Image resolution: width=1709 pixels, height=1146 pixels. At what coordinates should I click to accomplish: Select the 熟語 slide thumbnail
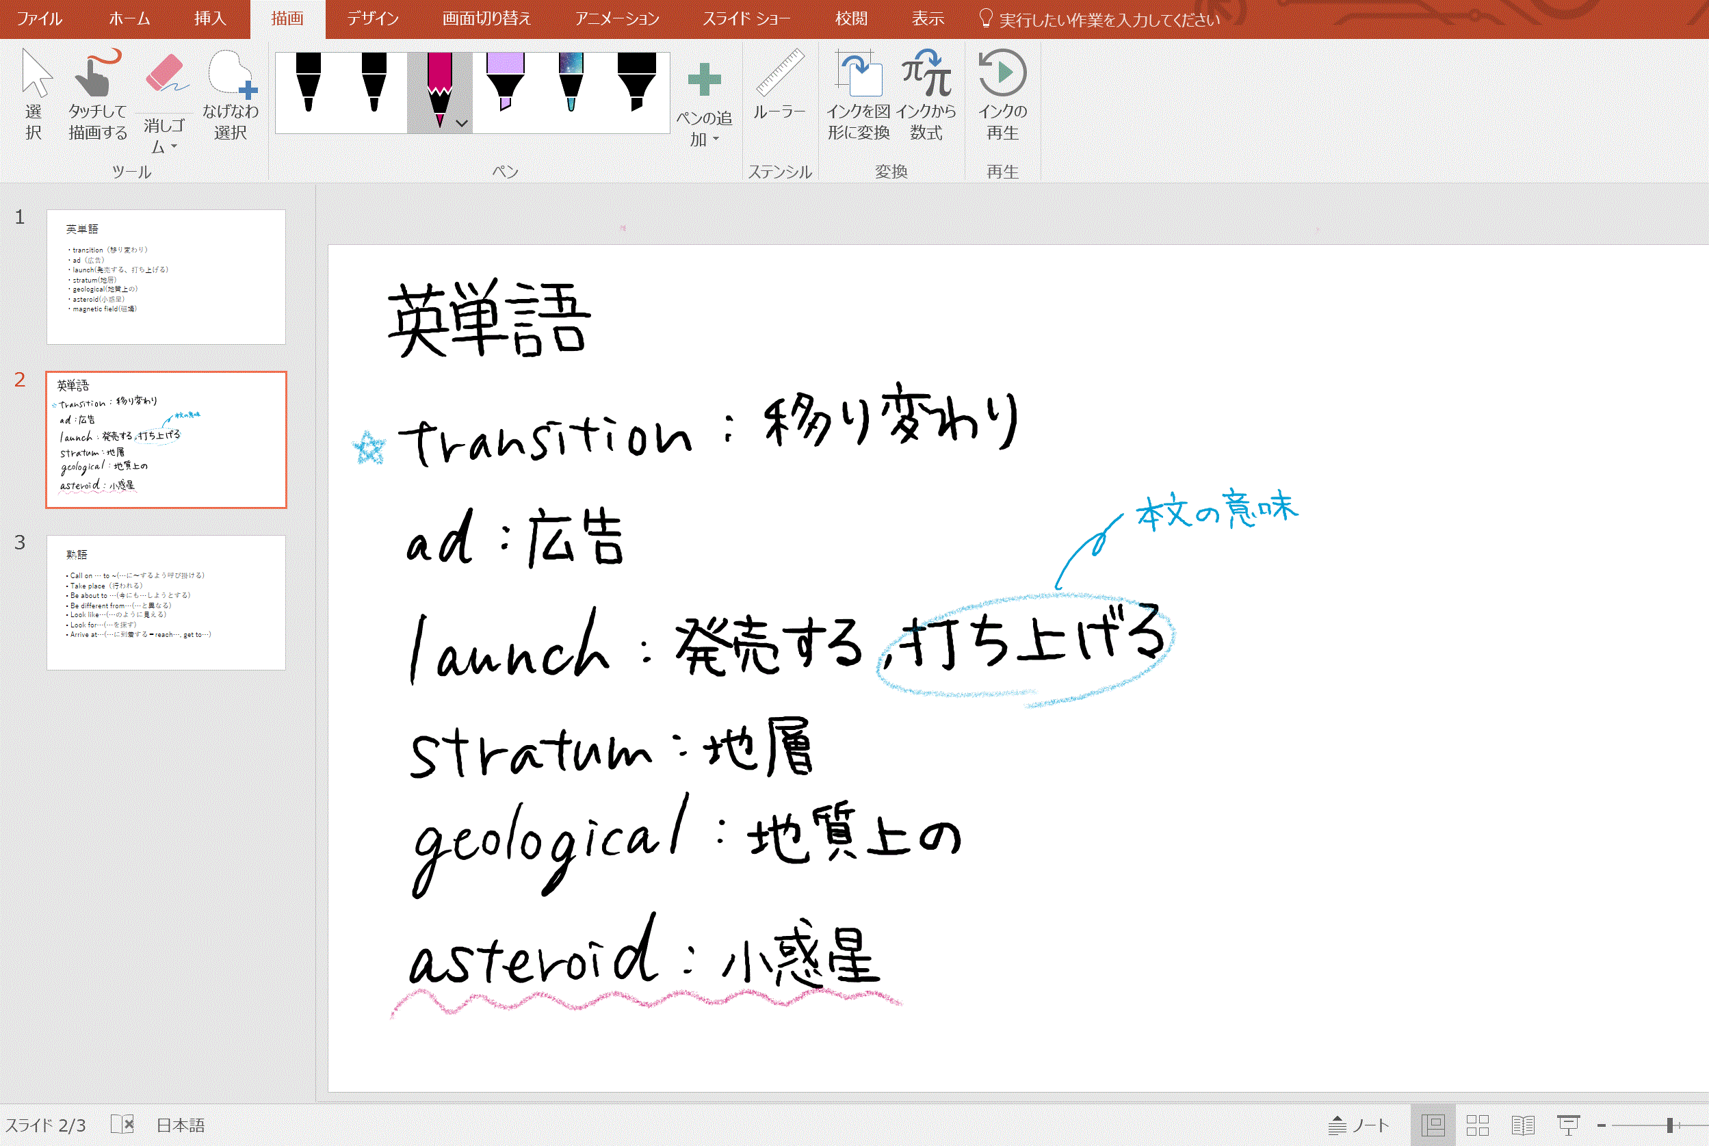165,602
